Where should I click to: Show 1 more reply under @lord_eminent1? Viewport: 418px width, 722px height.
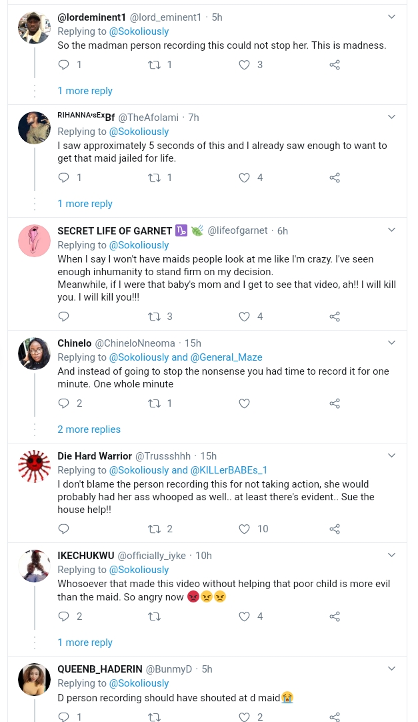point(85,91)
